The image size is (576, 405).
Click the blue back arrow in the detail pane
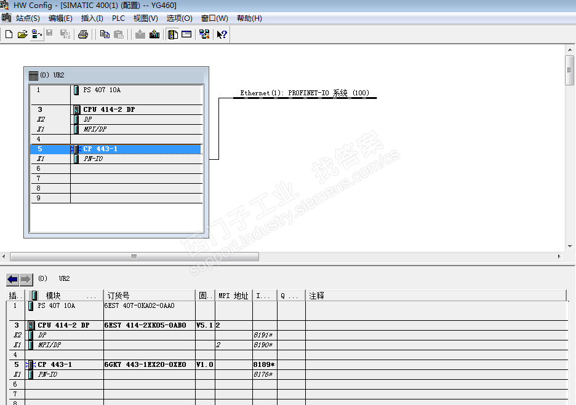pos(13,280)
